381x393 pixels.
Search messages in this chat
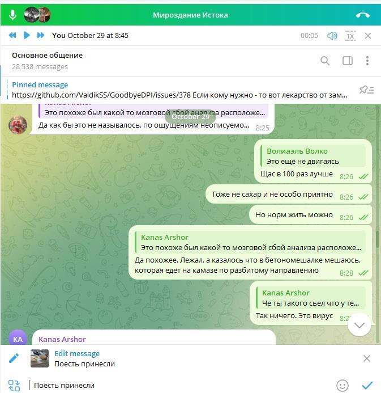pos(325,61)
